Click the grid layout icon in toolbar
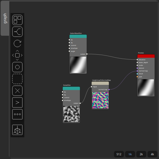 click(17, 20)
